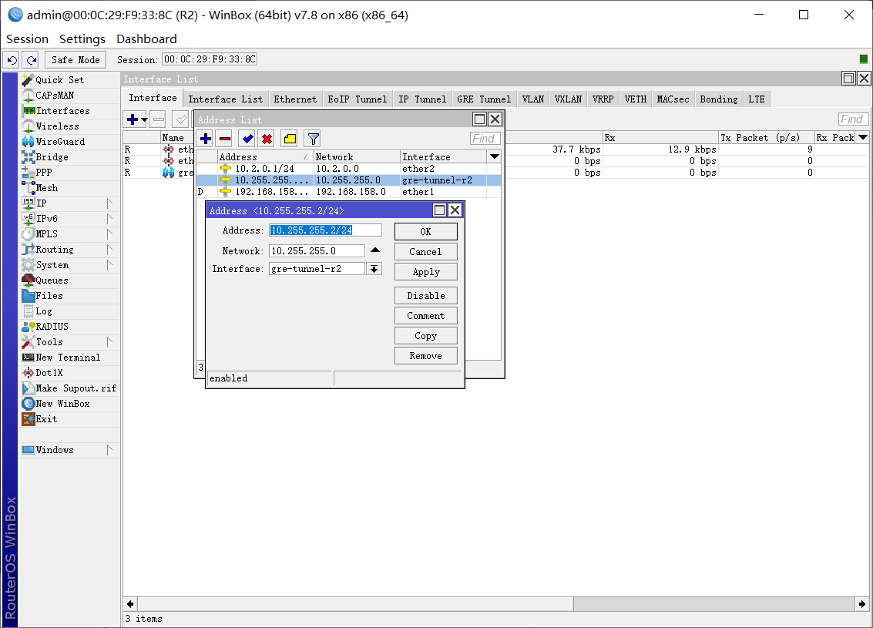Image resolution: width=873 pixels, height=628 pixels.
Task: Expand the System submenu
Action: pos(70,265)
